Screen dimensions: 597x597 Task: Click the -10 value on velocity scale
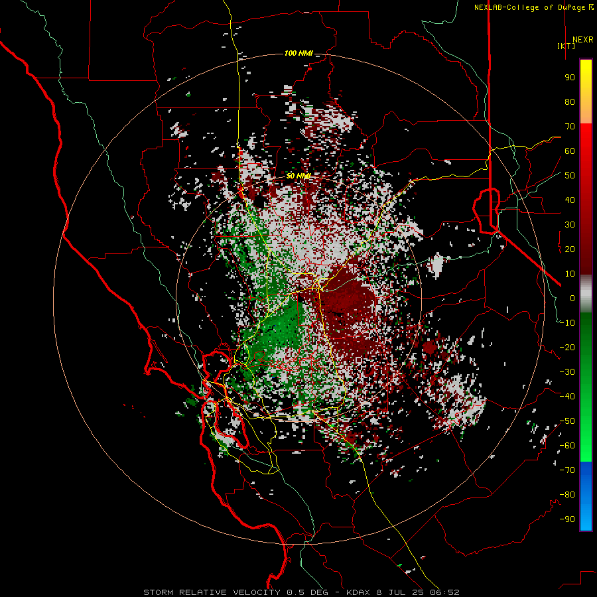[567, 323]
